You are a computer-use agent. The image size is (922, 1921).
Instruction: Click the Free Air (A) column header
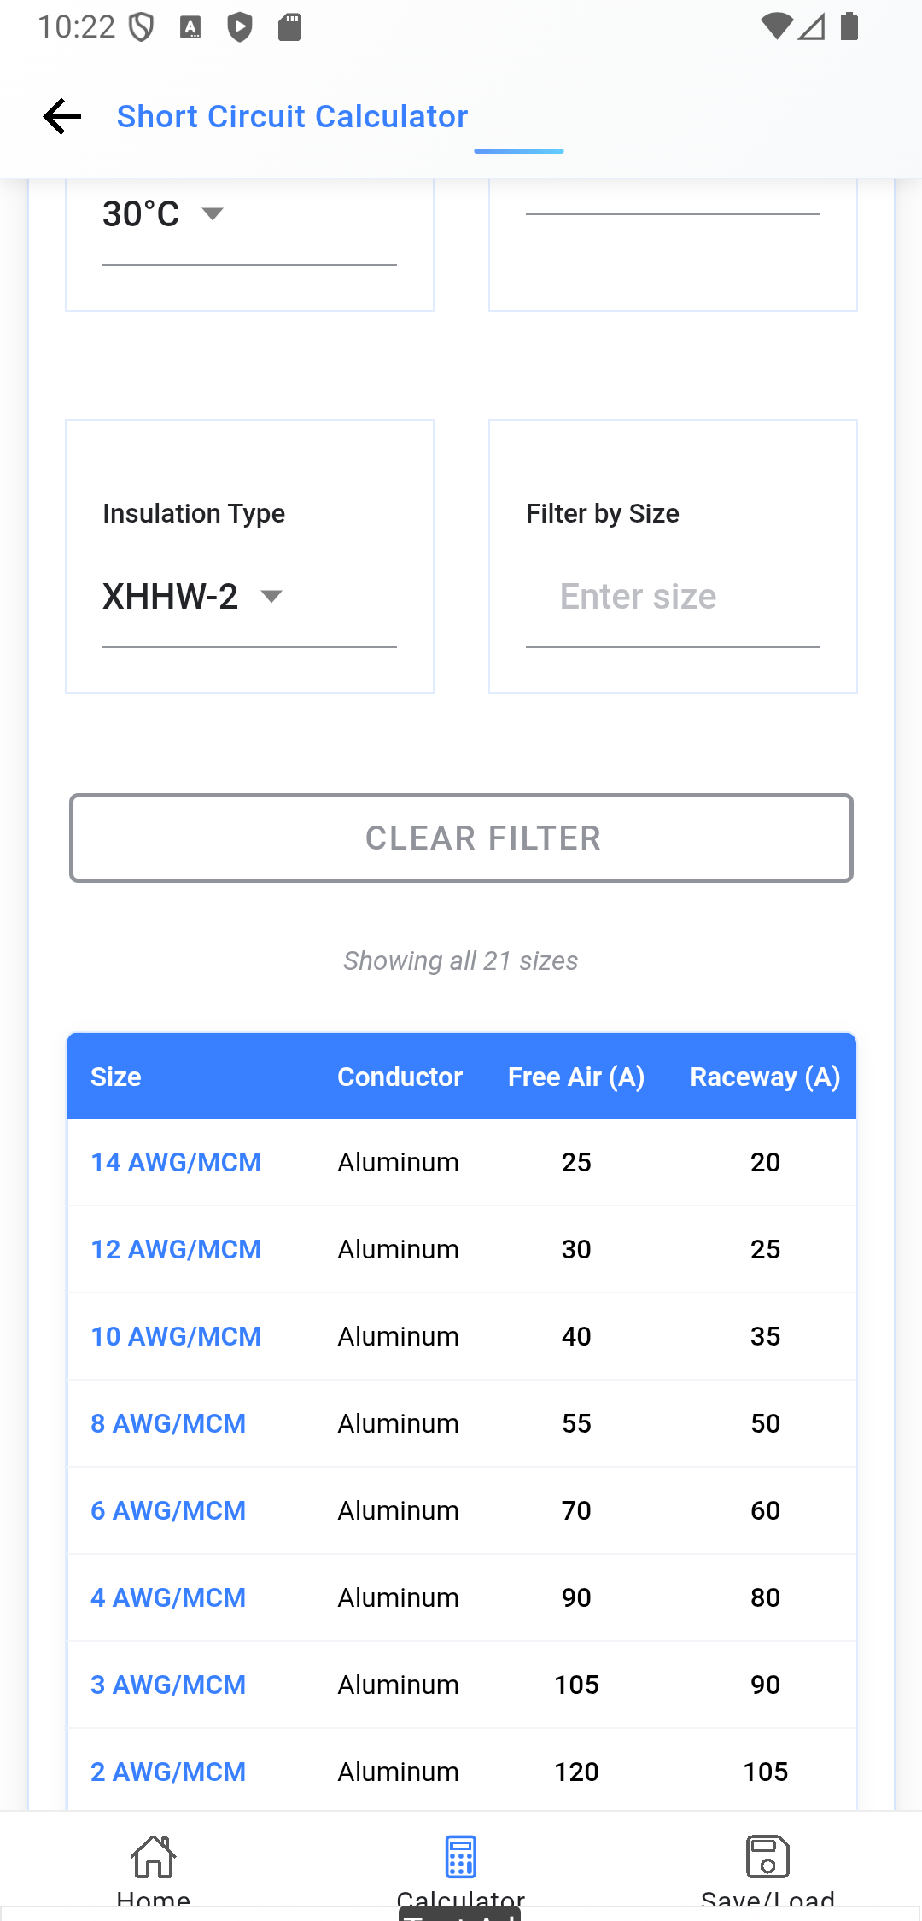576,1077
